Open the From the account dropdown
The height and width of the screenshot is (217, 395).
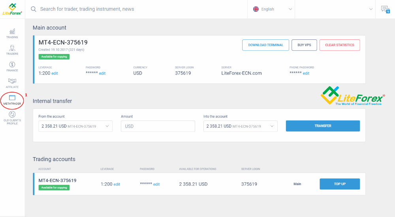[75, 126]
